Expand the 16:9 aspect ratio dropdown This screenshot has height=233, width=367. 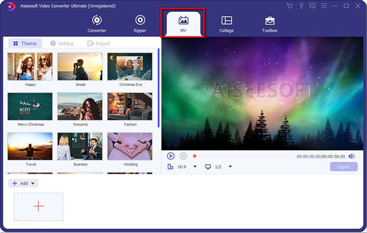click(x=195, y=166)
